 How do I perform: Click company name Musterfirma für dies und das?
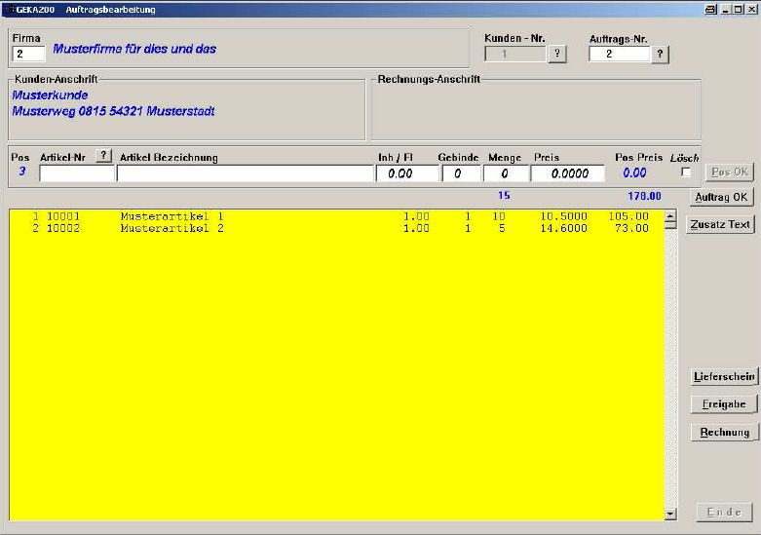point(134,49)
